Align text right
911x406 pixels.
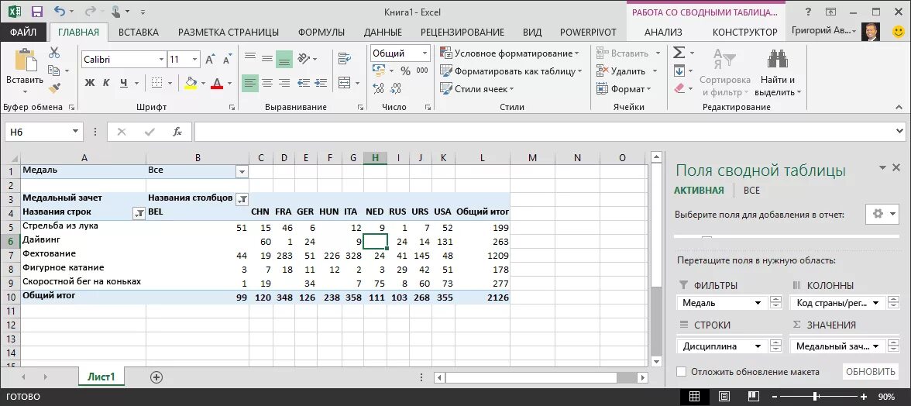tap(284, 83)
